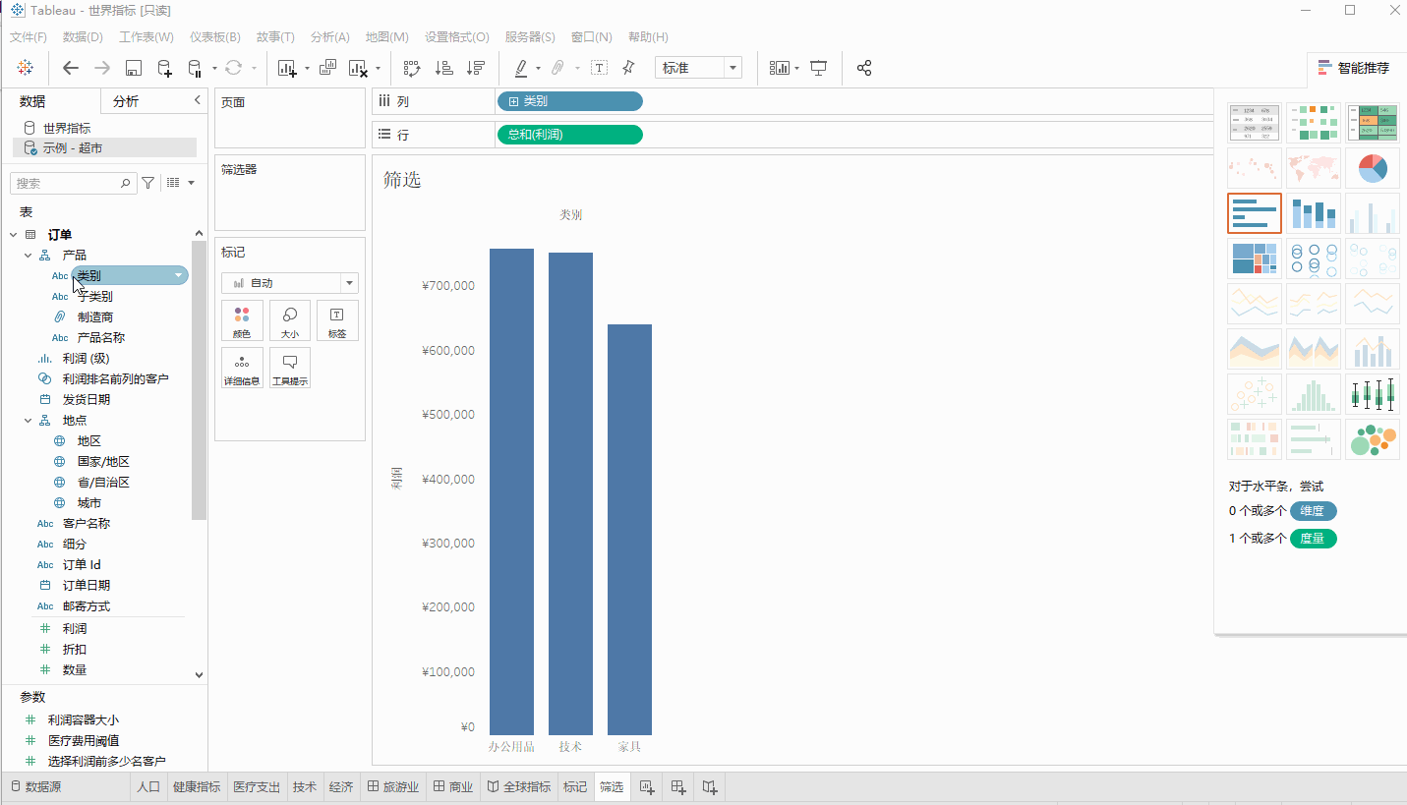
Task: Select heat map chart type thumbnail
Action: [x=1314, y=123]
